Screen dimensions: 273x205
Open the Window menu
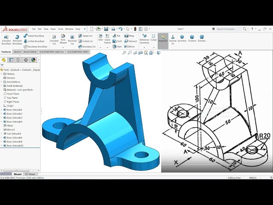point(69,29)
